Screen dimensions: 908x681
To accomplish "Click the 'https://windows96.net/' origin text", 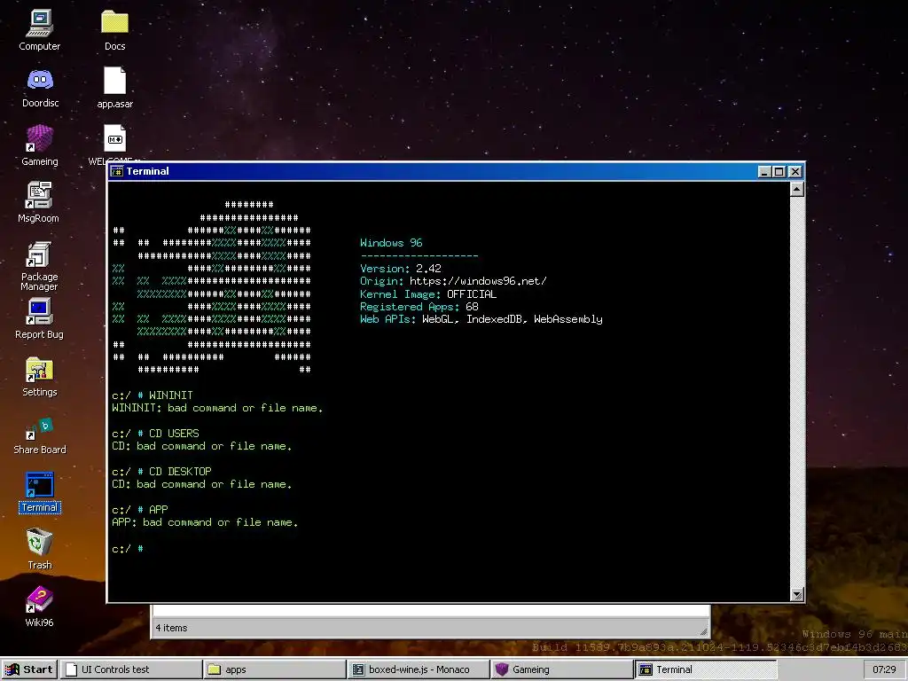I will [x=478, y=281].
